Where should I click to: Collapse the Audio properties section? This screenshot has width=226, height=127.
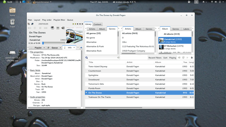click(29, 97)
